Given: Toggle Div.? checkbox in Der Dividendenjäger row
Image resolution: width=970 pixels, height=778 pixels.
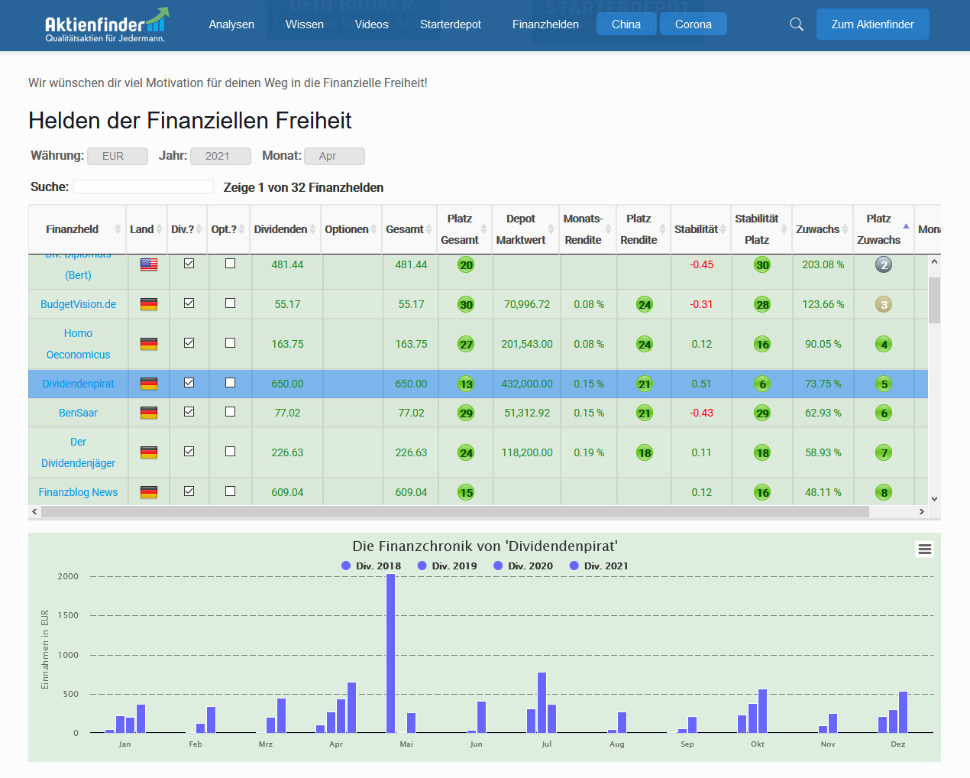Looking at the screenshot, I should [x=189, y=451].
